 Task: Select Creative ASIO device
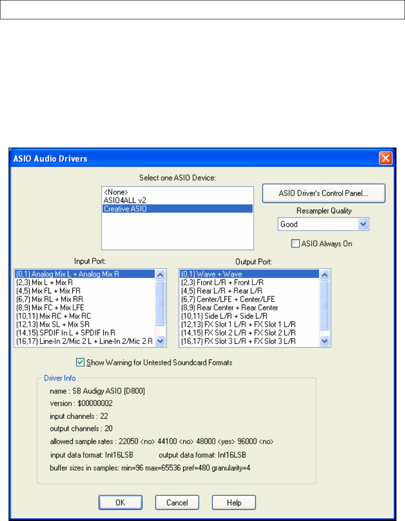click(x=177, y=209)
